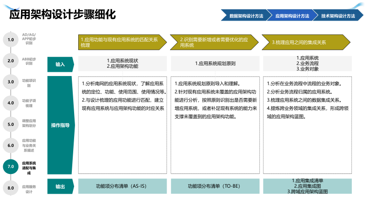Click label ABB初步识别
This screenshot has height=206, width=366.
pyautogui.click(x=29, y=61)
